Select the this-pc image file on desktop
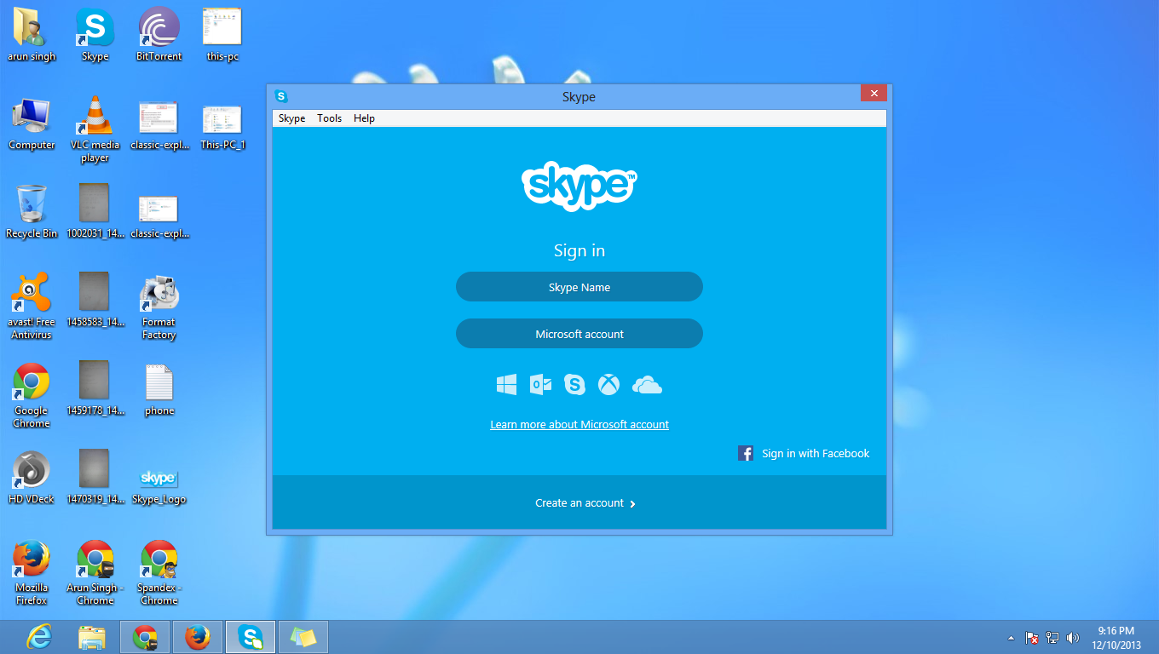This screenshot has width=1159, height=654. [x=222, y=36]
